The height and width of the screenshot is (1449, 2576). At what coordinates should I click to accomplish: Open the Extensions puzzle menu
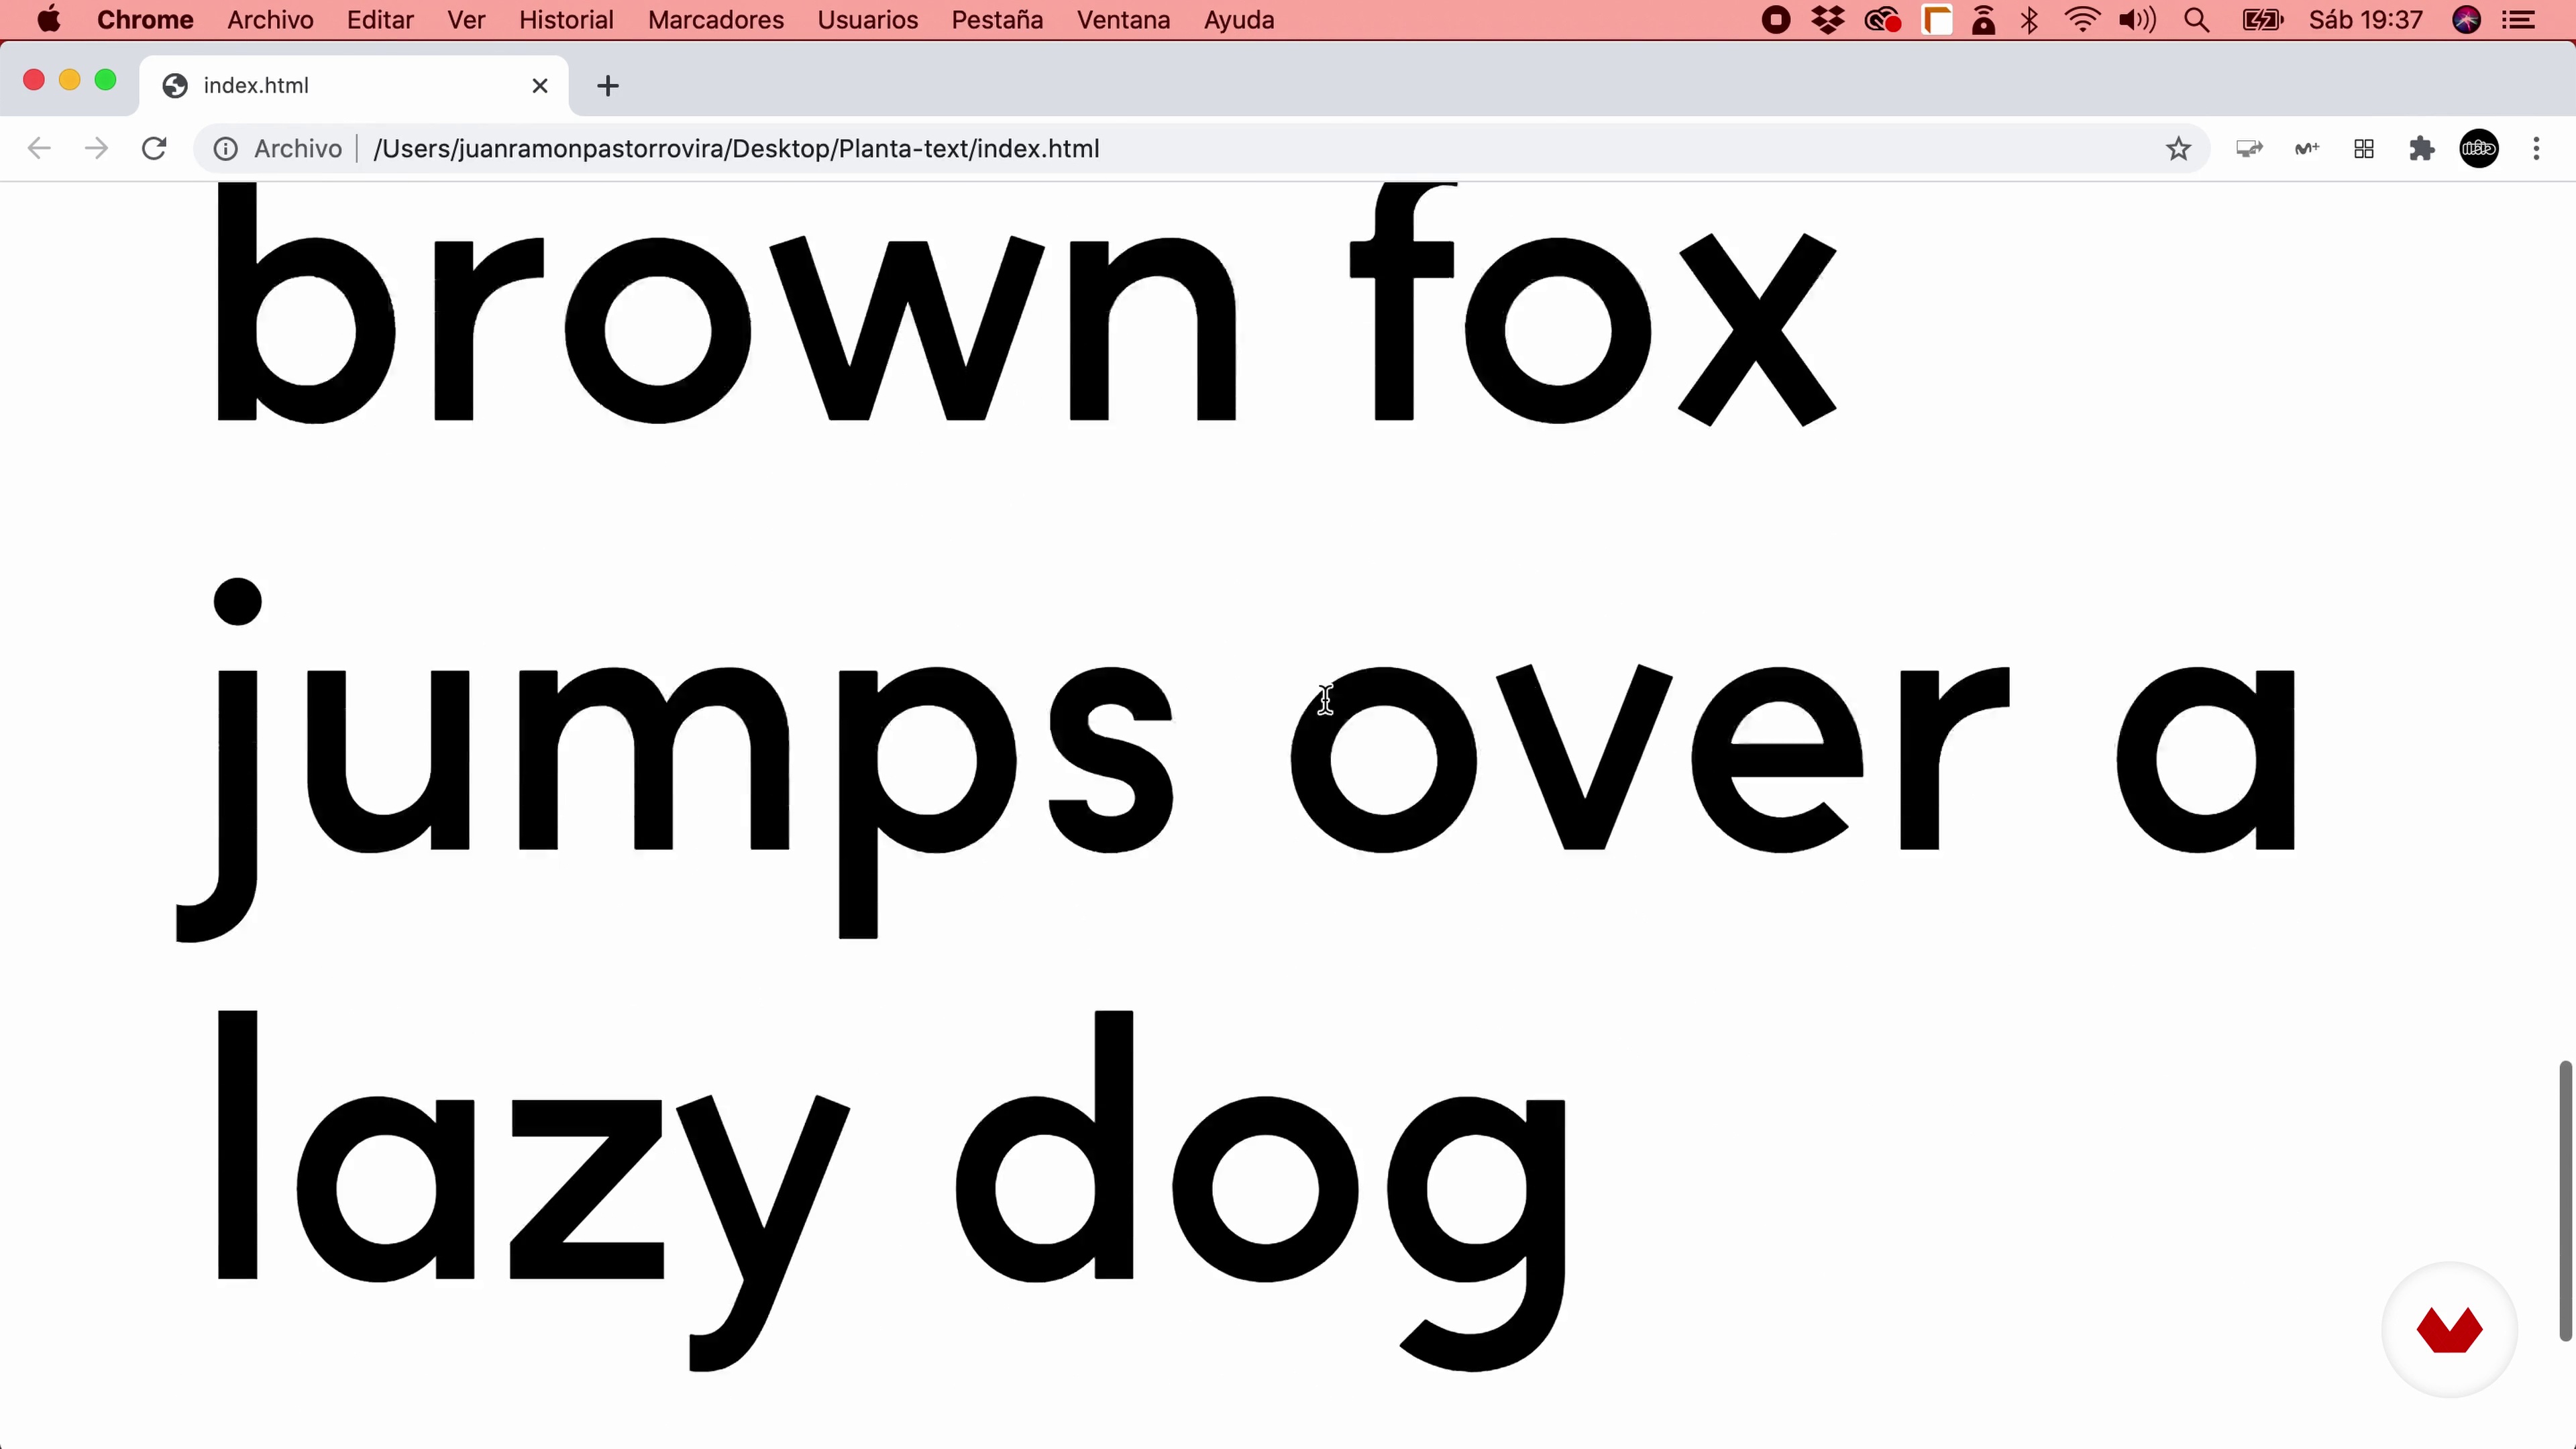pyautogui.click(x=2421, y=149)
